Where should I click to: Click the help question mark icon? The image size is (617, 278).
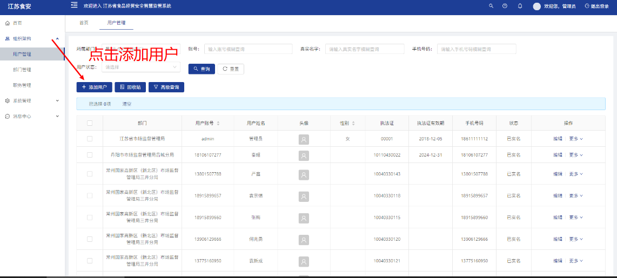tap(505, 6)
